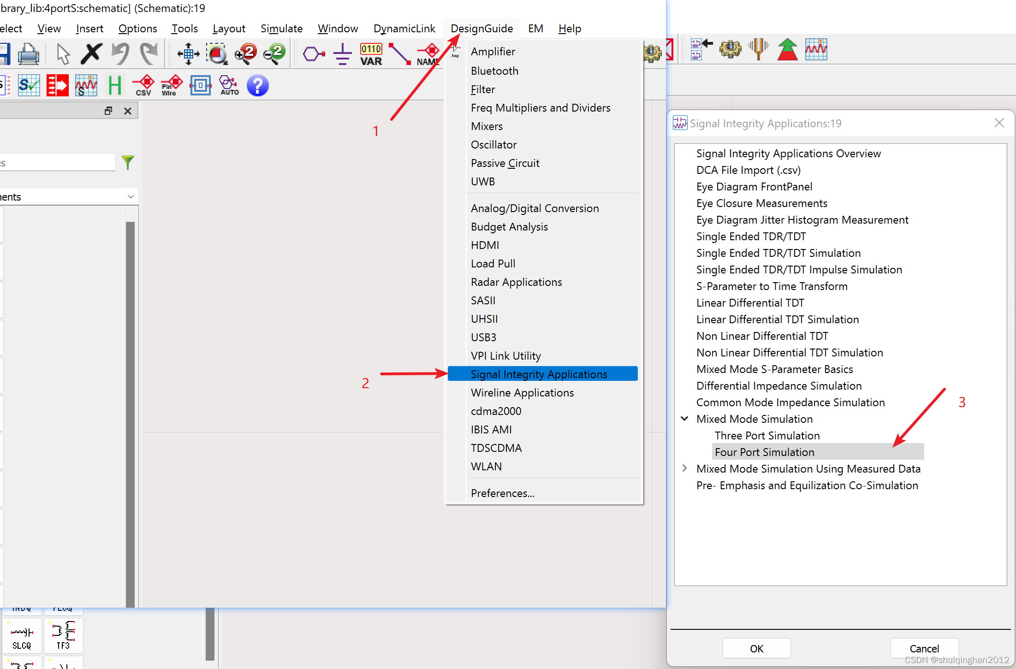1016x669 pixels.
Task: Select the Insert Wire tool
Action: tap(399, 54)
